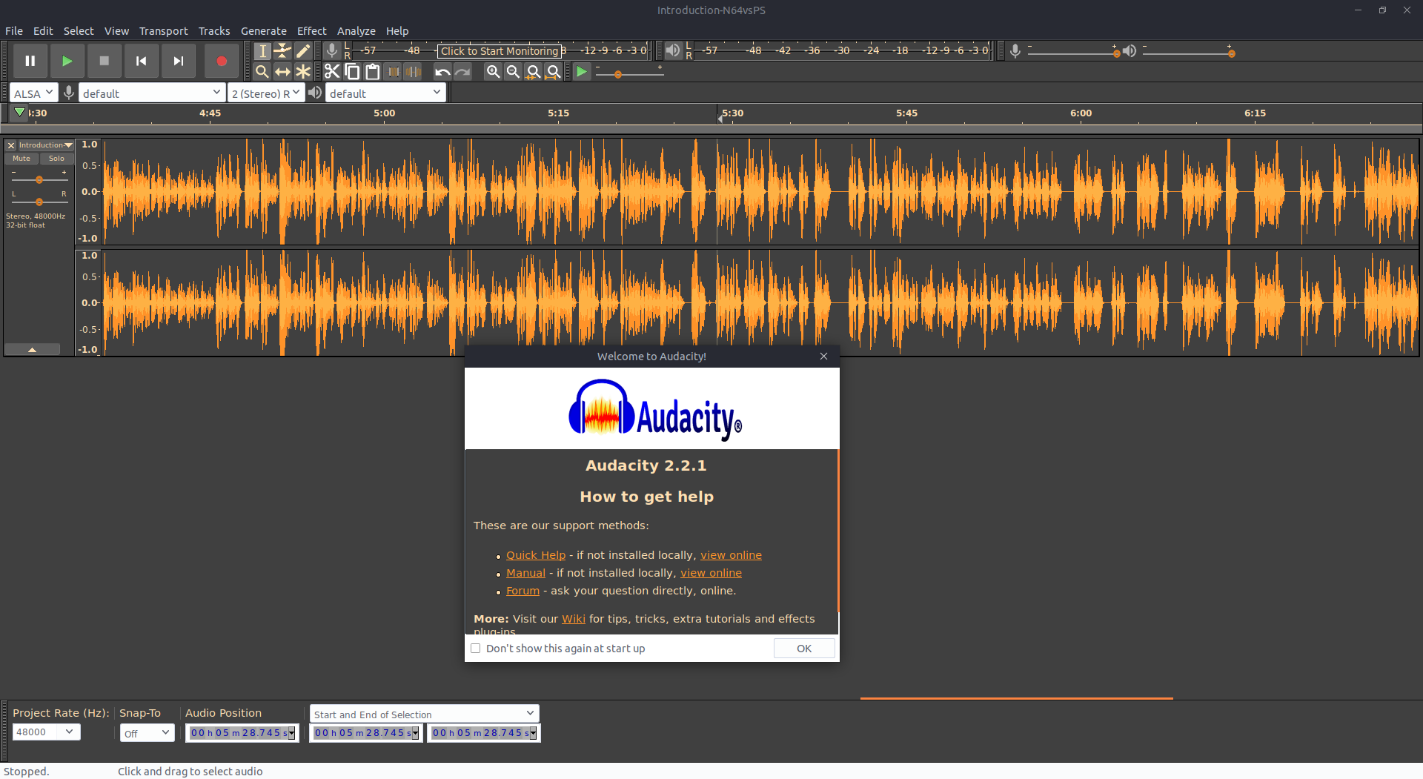Click the Silence audio icon

[414, 72]
